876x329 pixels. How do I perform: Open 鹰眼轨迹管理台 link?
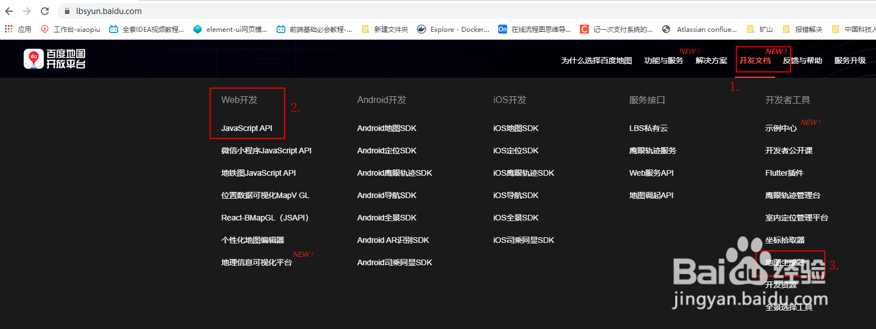793,195
